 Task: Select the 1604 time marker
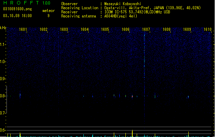(x=85, y=29)
